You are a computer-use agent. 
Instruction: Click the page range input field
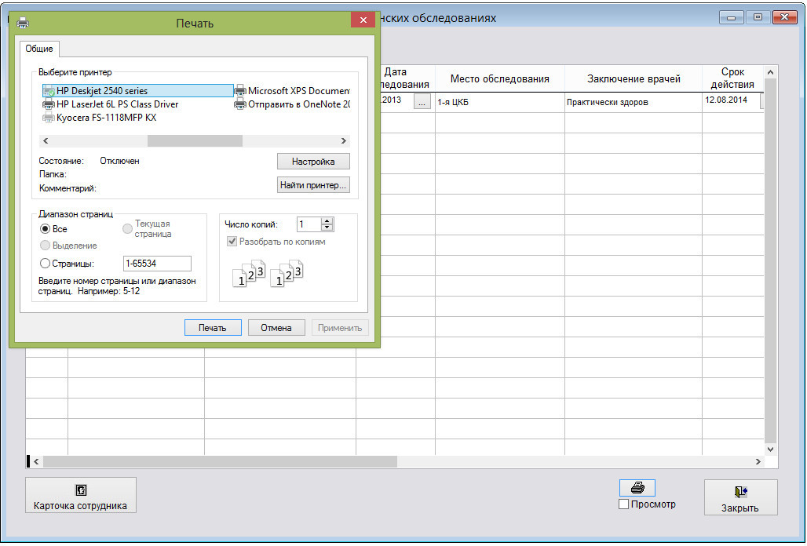coord(157,264)
